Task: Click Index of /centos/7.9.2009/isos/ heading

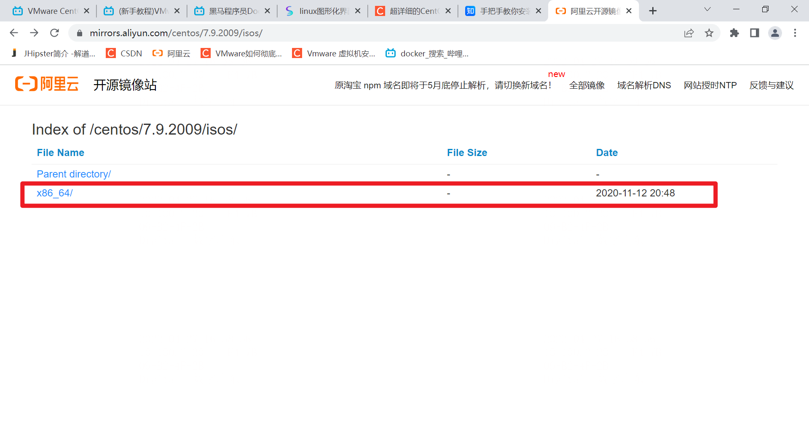Action: click(134, 130)
